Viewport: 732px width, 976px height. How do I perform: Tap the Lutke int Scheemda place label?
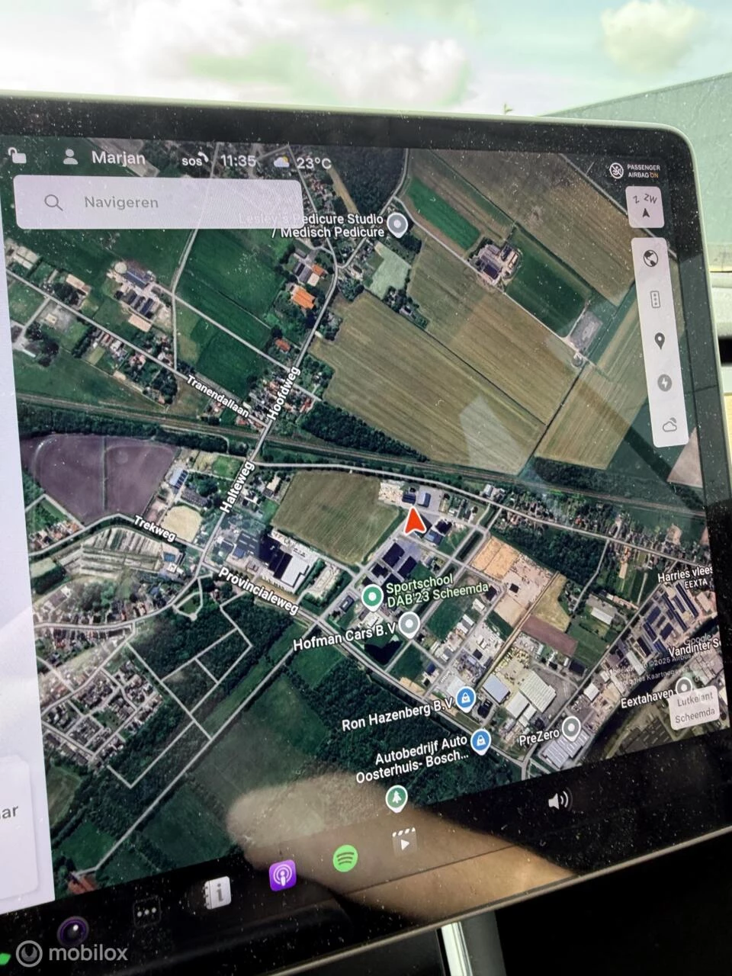(695, 708)
